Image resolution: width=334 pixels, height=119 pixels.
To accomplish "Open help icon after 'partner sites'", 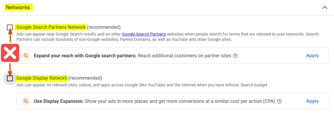I will (x=235, y=56).
